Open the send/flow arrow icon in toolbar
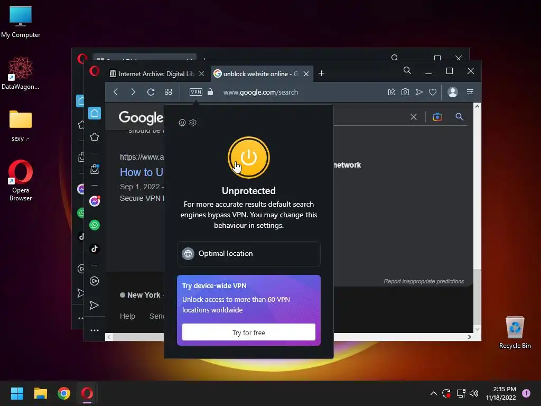 [x=419, y=92]
